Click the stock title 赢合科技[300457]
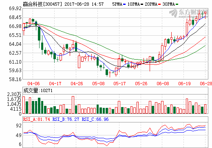Screen dimensions: 212x148 coord(42,4)
